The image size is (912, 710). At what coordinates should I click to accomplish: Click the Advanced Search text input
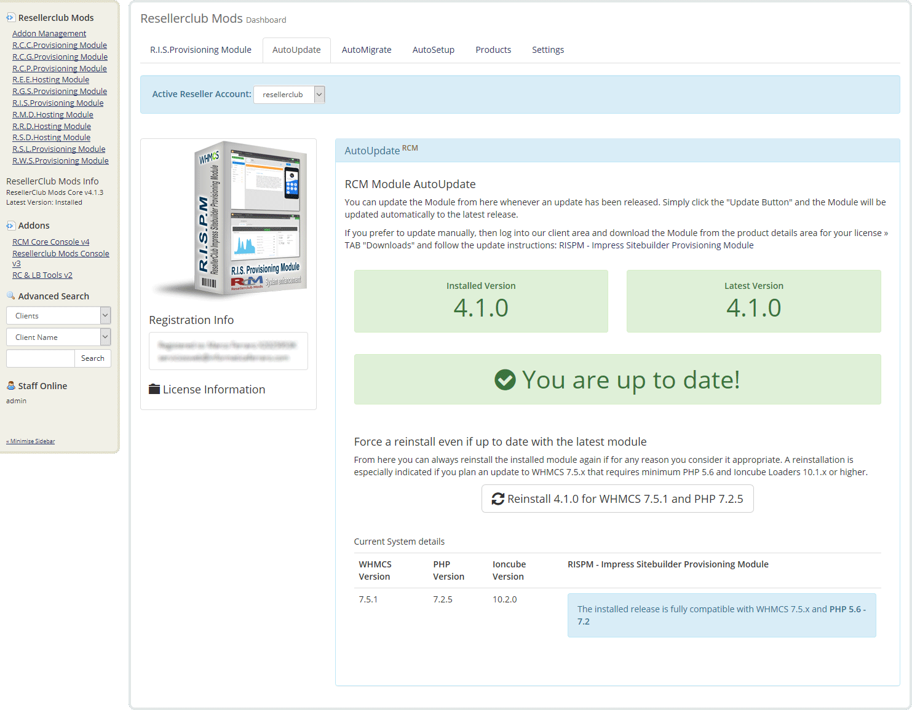pos(40,358)
